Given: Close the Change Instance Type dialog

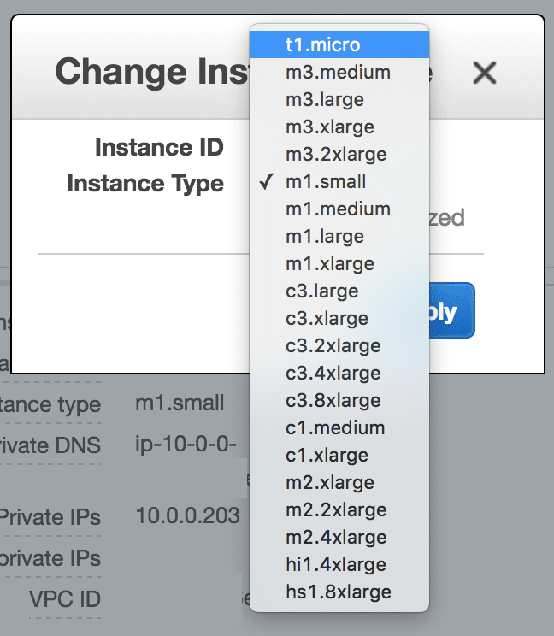Looking at the screenshot, I should click(x=485, y=74).
